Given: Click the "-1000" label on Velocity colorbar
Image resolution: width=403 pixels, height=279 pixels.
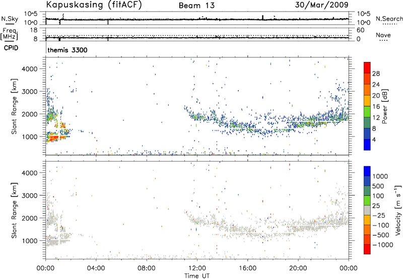Looking at the screenshot, I should (383, 245).
